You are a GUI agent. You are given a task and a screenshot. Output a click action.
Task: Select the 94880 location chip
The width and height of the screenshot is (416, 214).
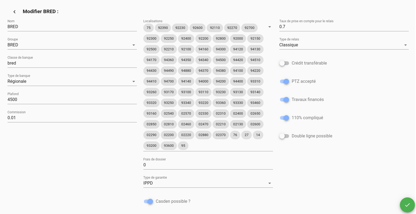coord(186,71)
